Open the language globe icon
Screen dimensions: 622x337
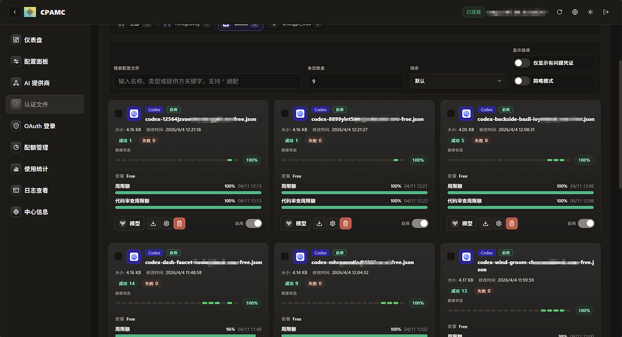click(575, 12)
